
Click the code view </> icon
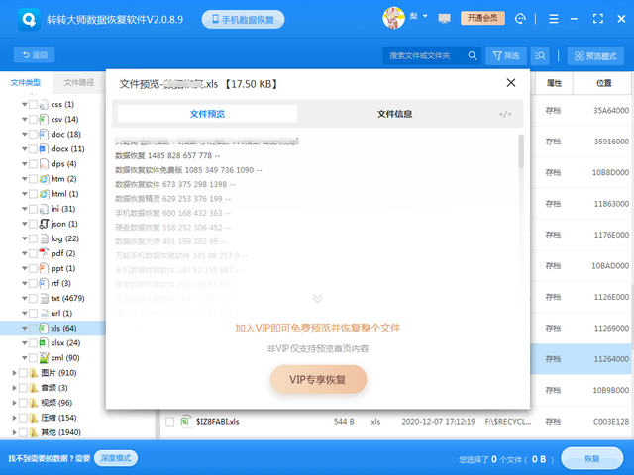(x=505, y=114)
